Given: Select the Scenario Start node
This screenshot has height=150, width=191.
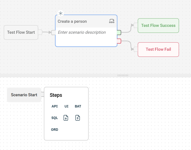Looking at the screenshot, I should [x=24, y=95].
